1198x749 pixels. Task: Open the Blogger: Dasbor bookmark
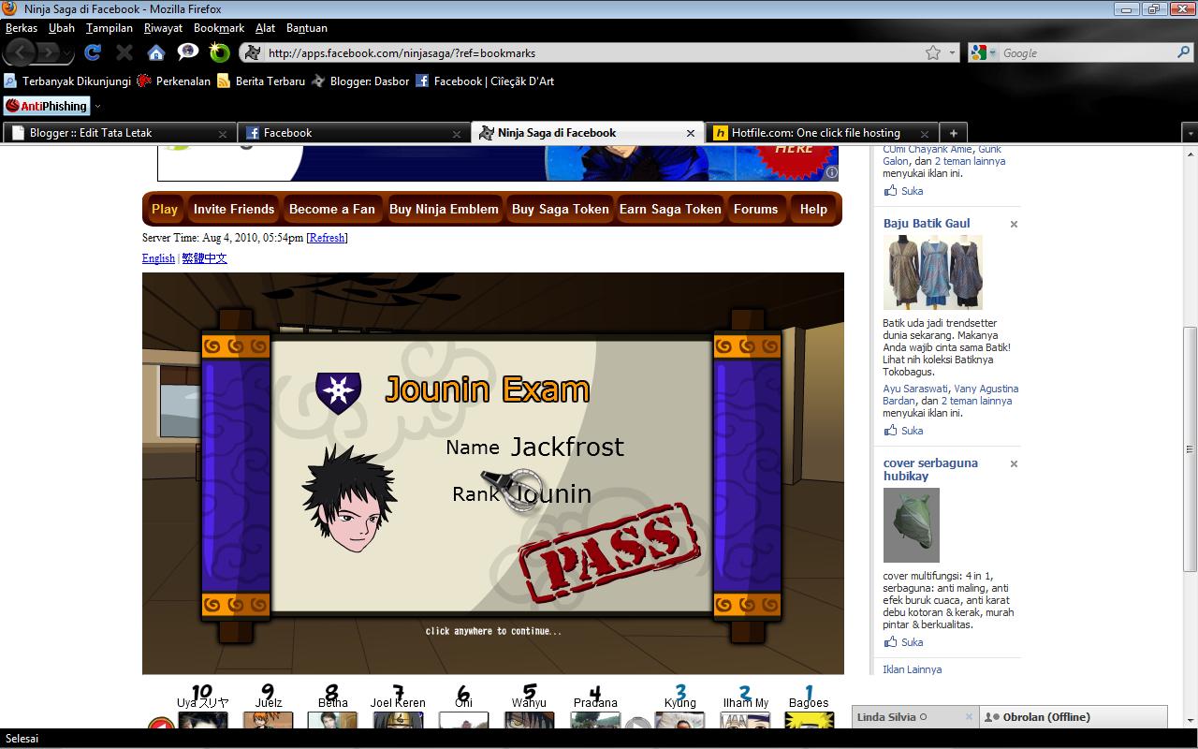click(x=360, y=81)
